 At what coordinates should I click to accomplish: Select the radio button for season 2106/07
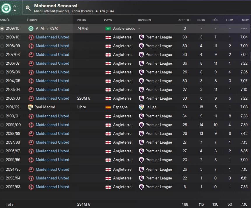(x=2, y=64)
